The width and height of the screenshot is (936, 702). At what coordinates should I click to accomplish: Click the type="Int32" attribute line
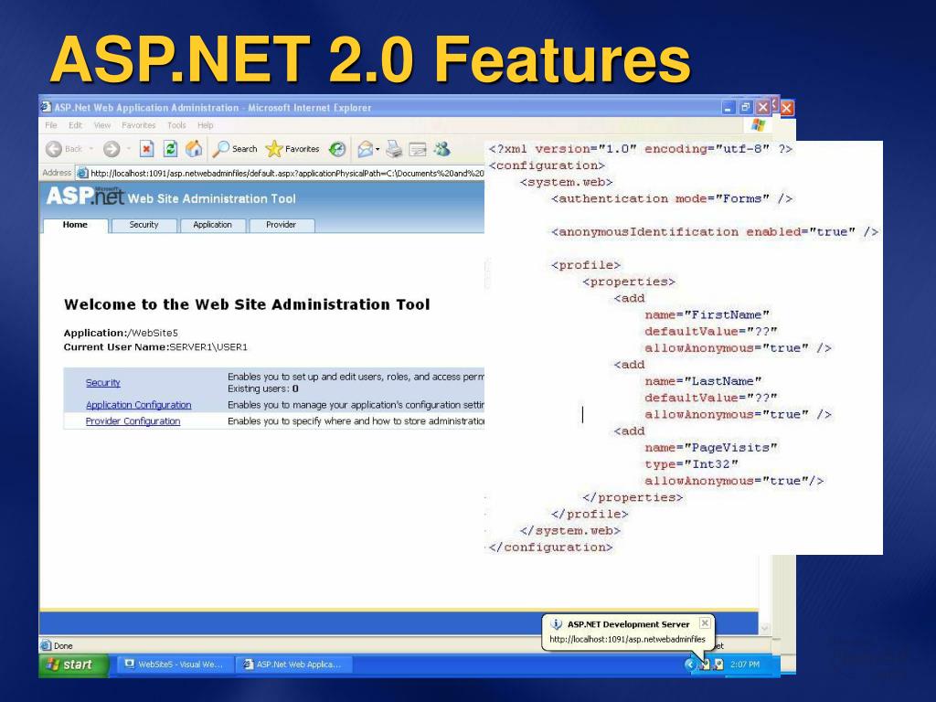coord(691,463)
